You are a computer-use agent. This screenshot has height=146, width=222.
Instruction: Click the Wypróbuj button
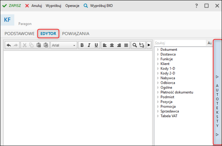[53, 6]
